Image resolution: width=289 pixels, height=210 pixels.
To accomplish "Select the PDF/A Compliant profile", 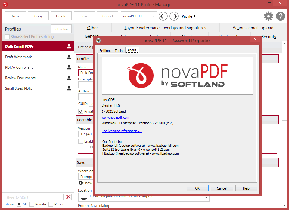I will pos(38,67).
